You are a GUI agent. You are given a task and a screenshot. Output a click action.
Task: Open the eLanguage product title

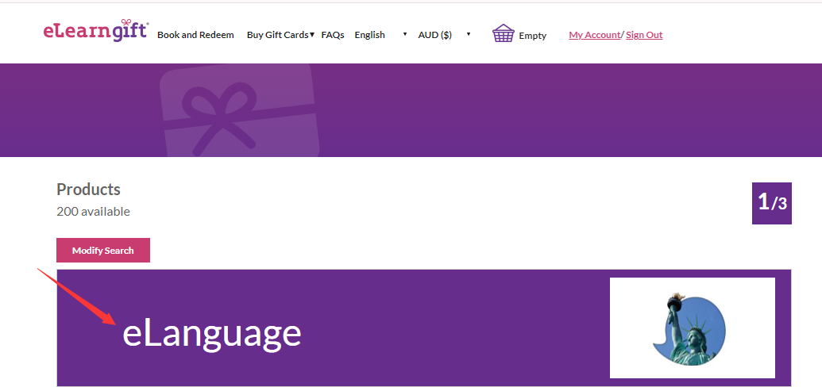212,333
